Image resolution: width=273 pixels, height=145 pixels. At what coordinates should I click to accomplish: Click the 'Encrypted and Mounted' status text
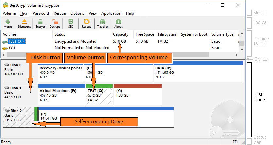76,41
